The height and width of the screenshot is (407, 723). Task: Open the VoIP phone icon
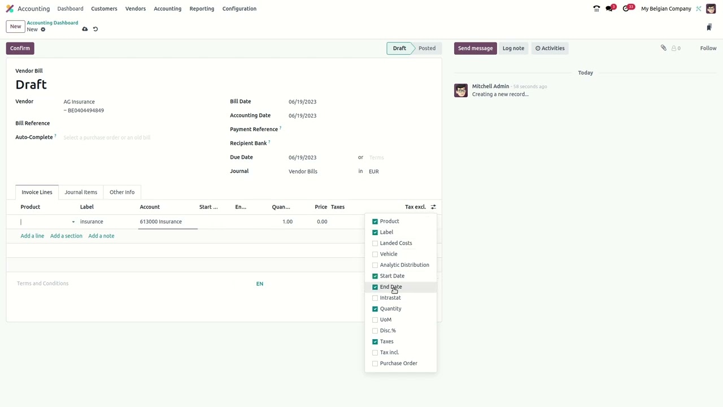pyautogui.click(x=596, y=8)
